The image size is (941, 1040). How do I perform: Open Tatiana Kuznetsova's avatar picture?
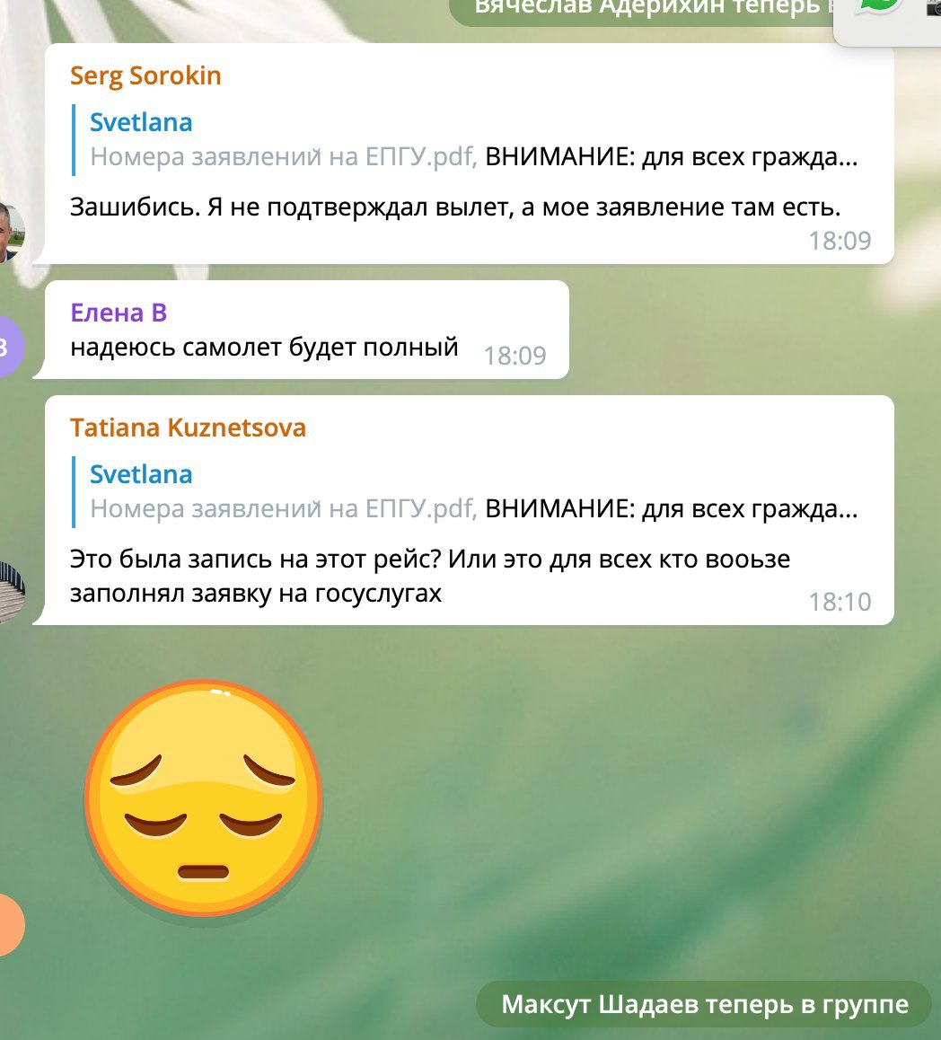coord(12,593)
